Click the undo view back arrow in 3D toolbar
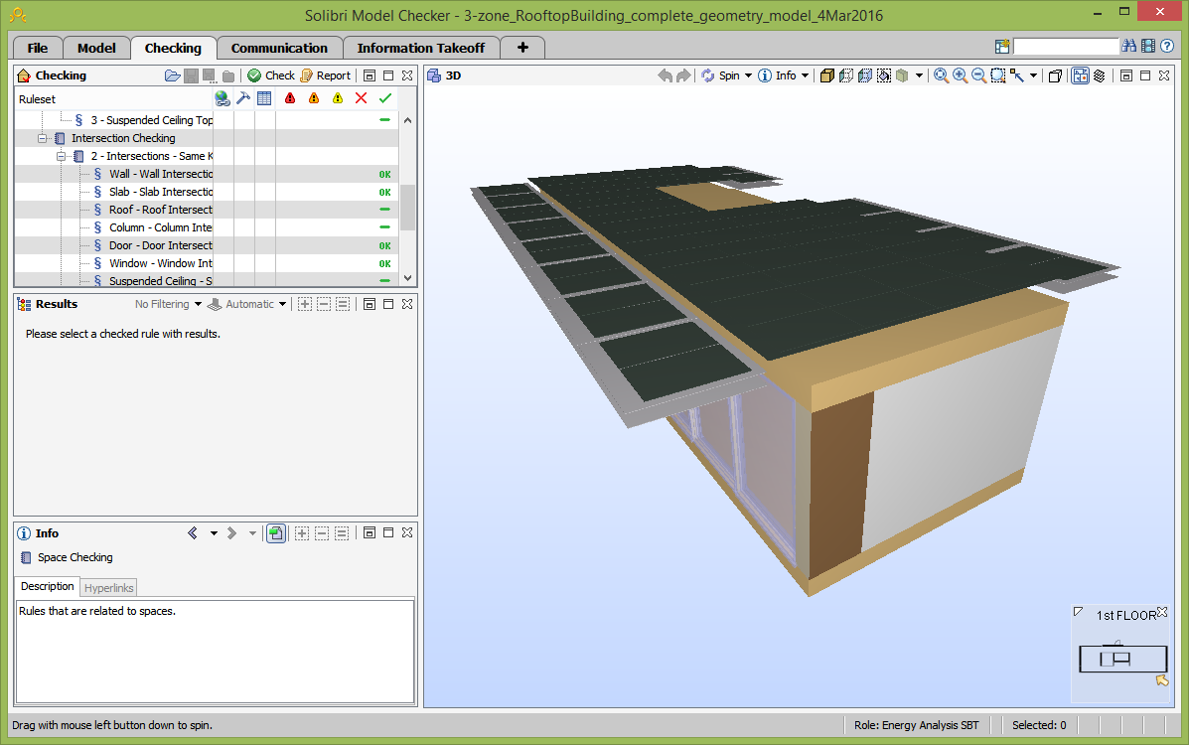Viewport: 1189px width, 745px height. coord(665,75)
